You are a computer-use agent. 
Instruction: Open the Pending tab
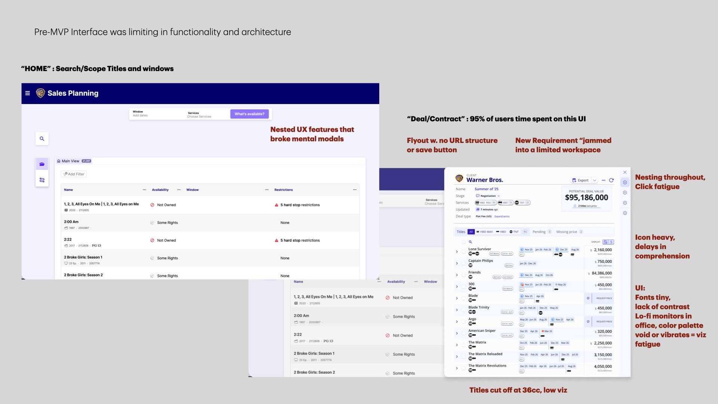click(x=542, y=232)
